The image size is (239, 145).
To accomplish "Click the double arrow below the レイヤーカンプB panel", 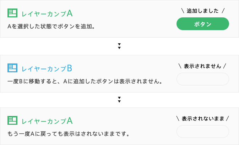I will [119, 100].
